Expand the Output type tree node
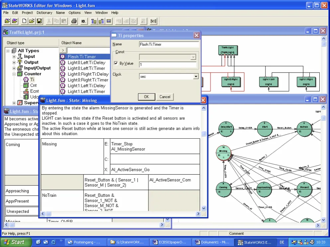 [x=14, y=62]
